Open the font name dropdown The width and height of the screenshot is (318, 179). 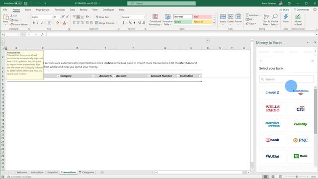coord(52,17)
